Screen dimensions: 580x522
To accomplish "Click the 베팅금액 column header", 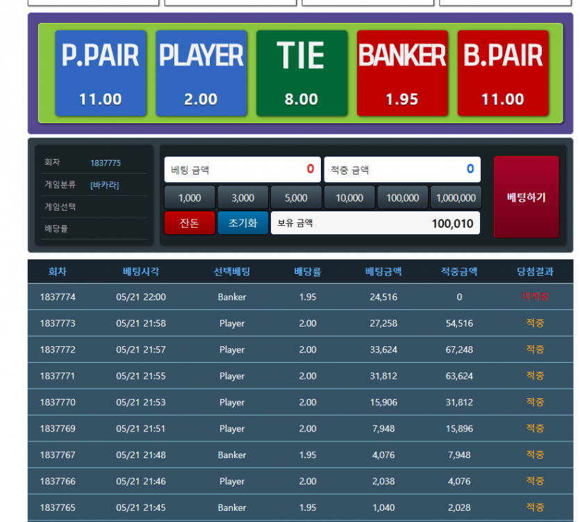I will [x=383, y=271].
